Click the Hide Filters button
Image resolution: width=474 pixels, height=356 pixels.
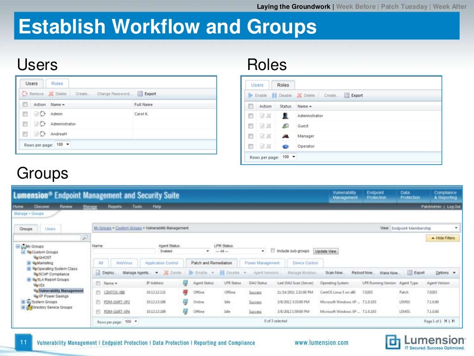(443, 238)
